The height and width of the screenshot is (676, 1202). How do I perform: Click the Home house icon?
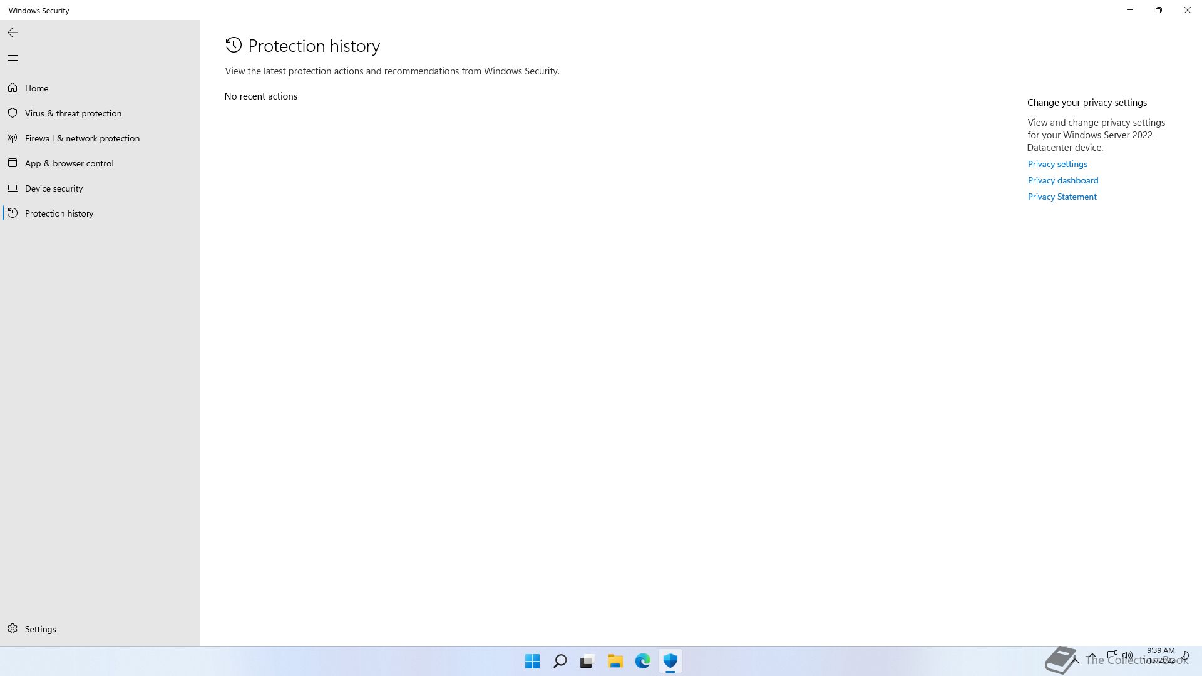click(13, 88)
